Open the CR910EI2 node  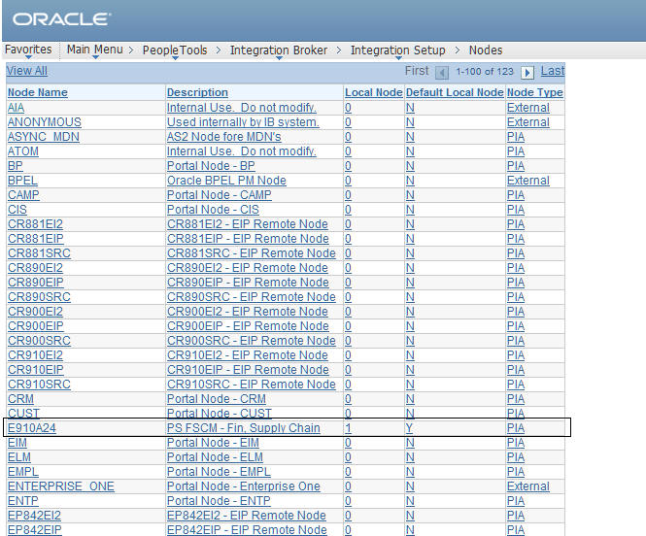coord(35,355)
